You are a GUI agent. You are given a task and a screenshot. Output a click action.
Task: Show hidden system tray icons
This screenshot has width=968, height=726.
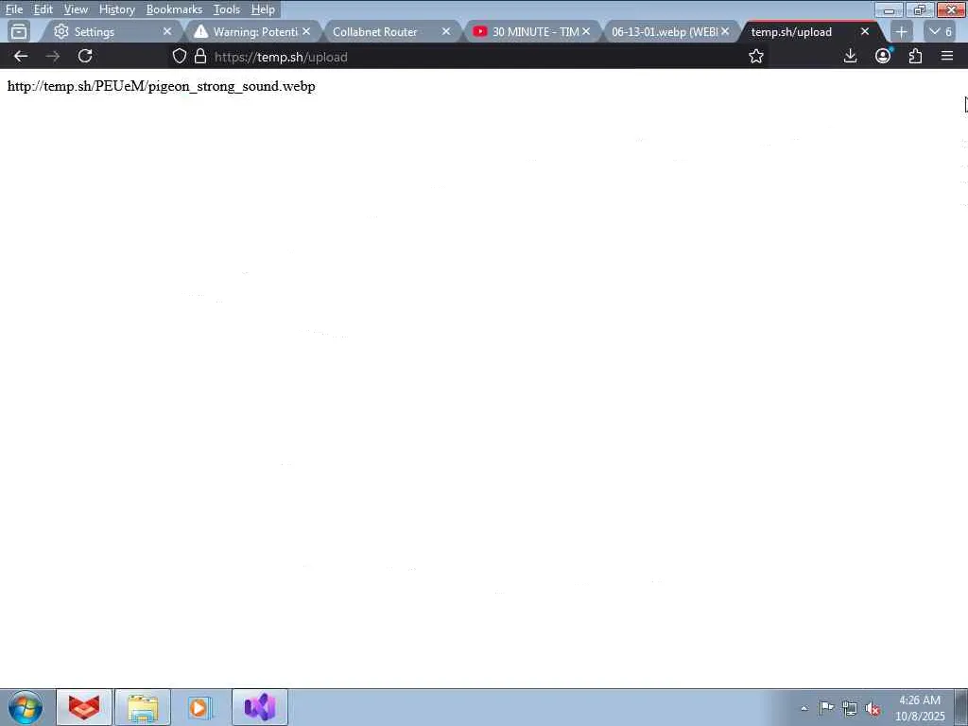[804, 708]
